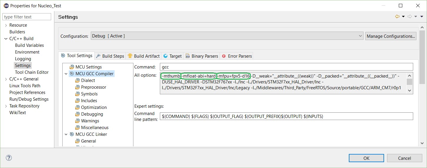Select the Warnings settings entry
This screenshot has height=168, width=427.
(90, 121)
